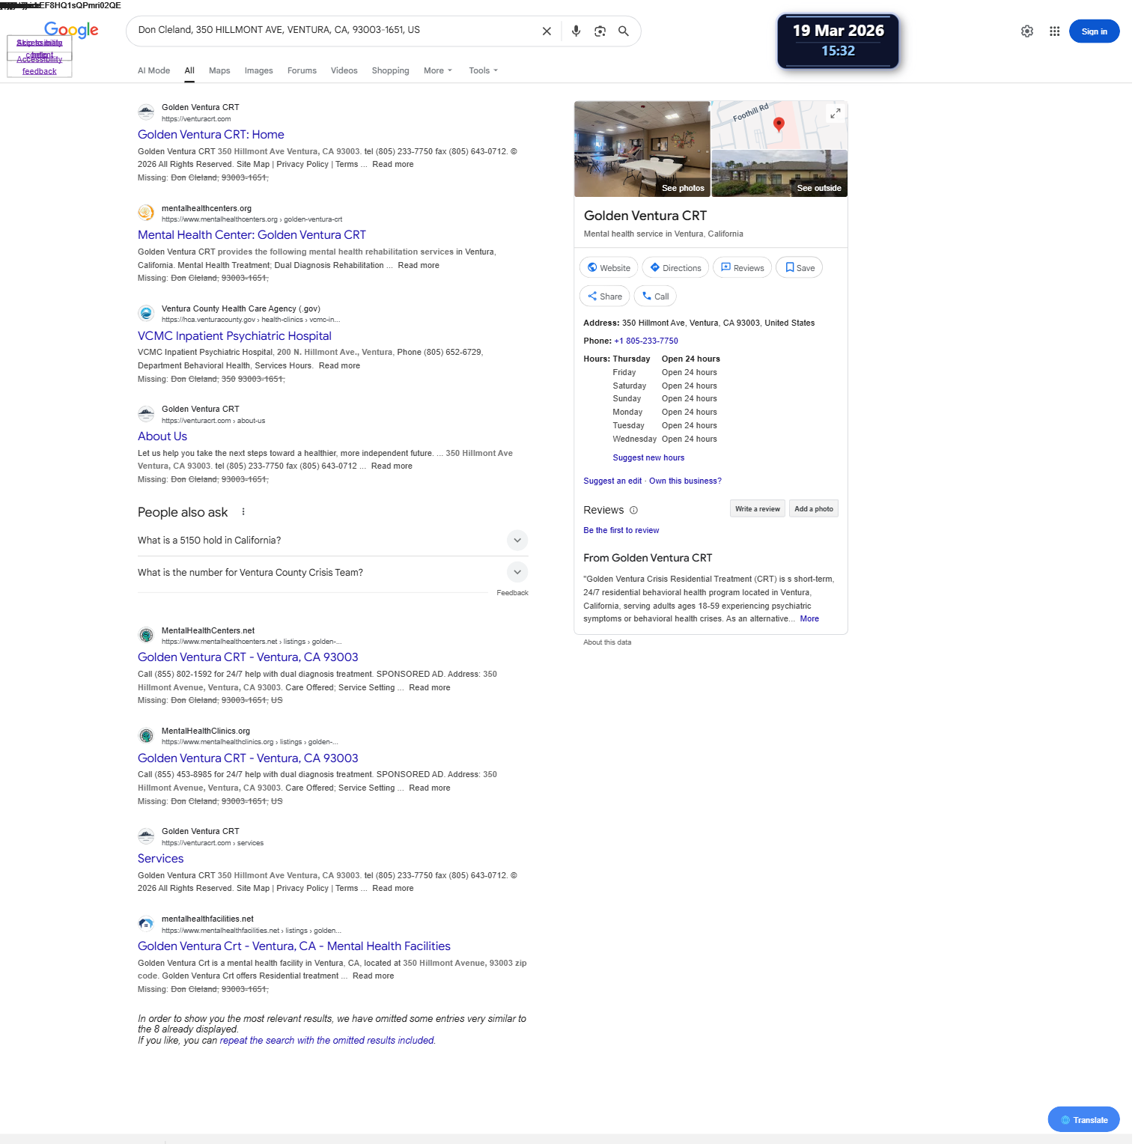Clear the search box with the X icon

tap(547, 31)
